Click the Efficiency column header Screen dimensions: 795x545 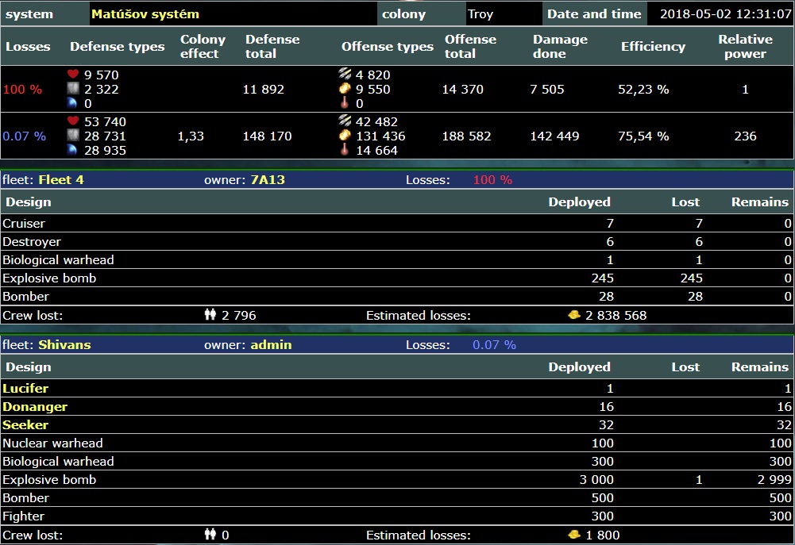coord(653,47)
